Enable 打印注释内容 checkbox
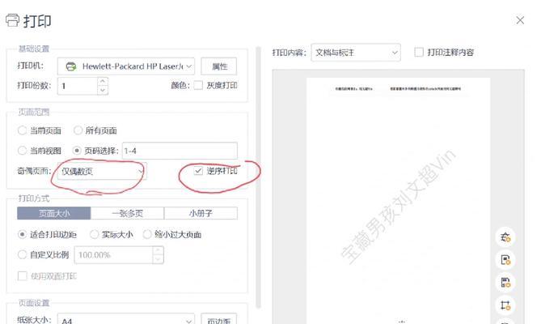 tap(419, 52)
